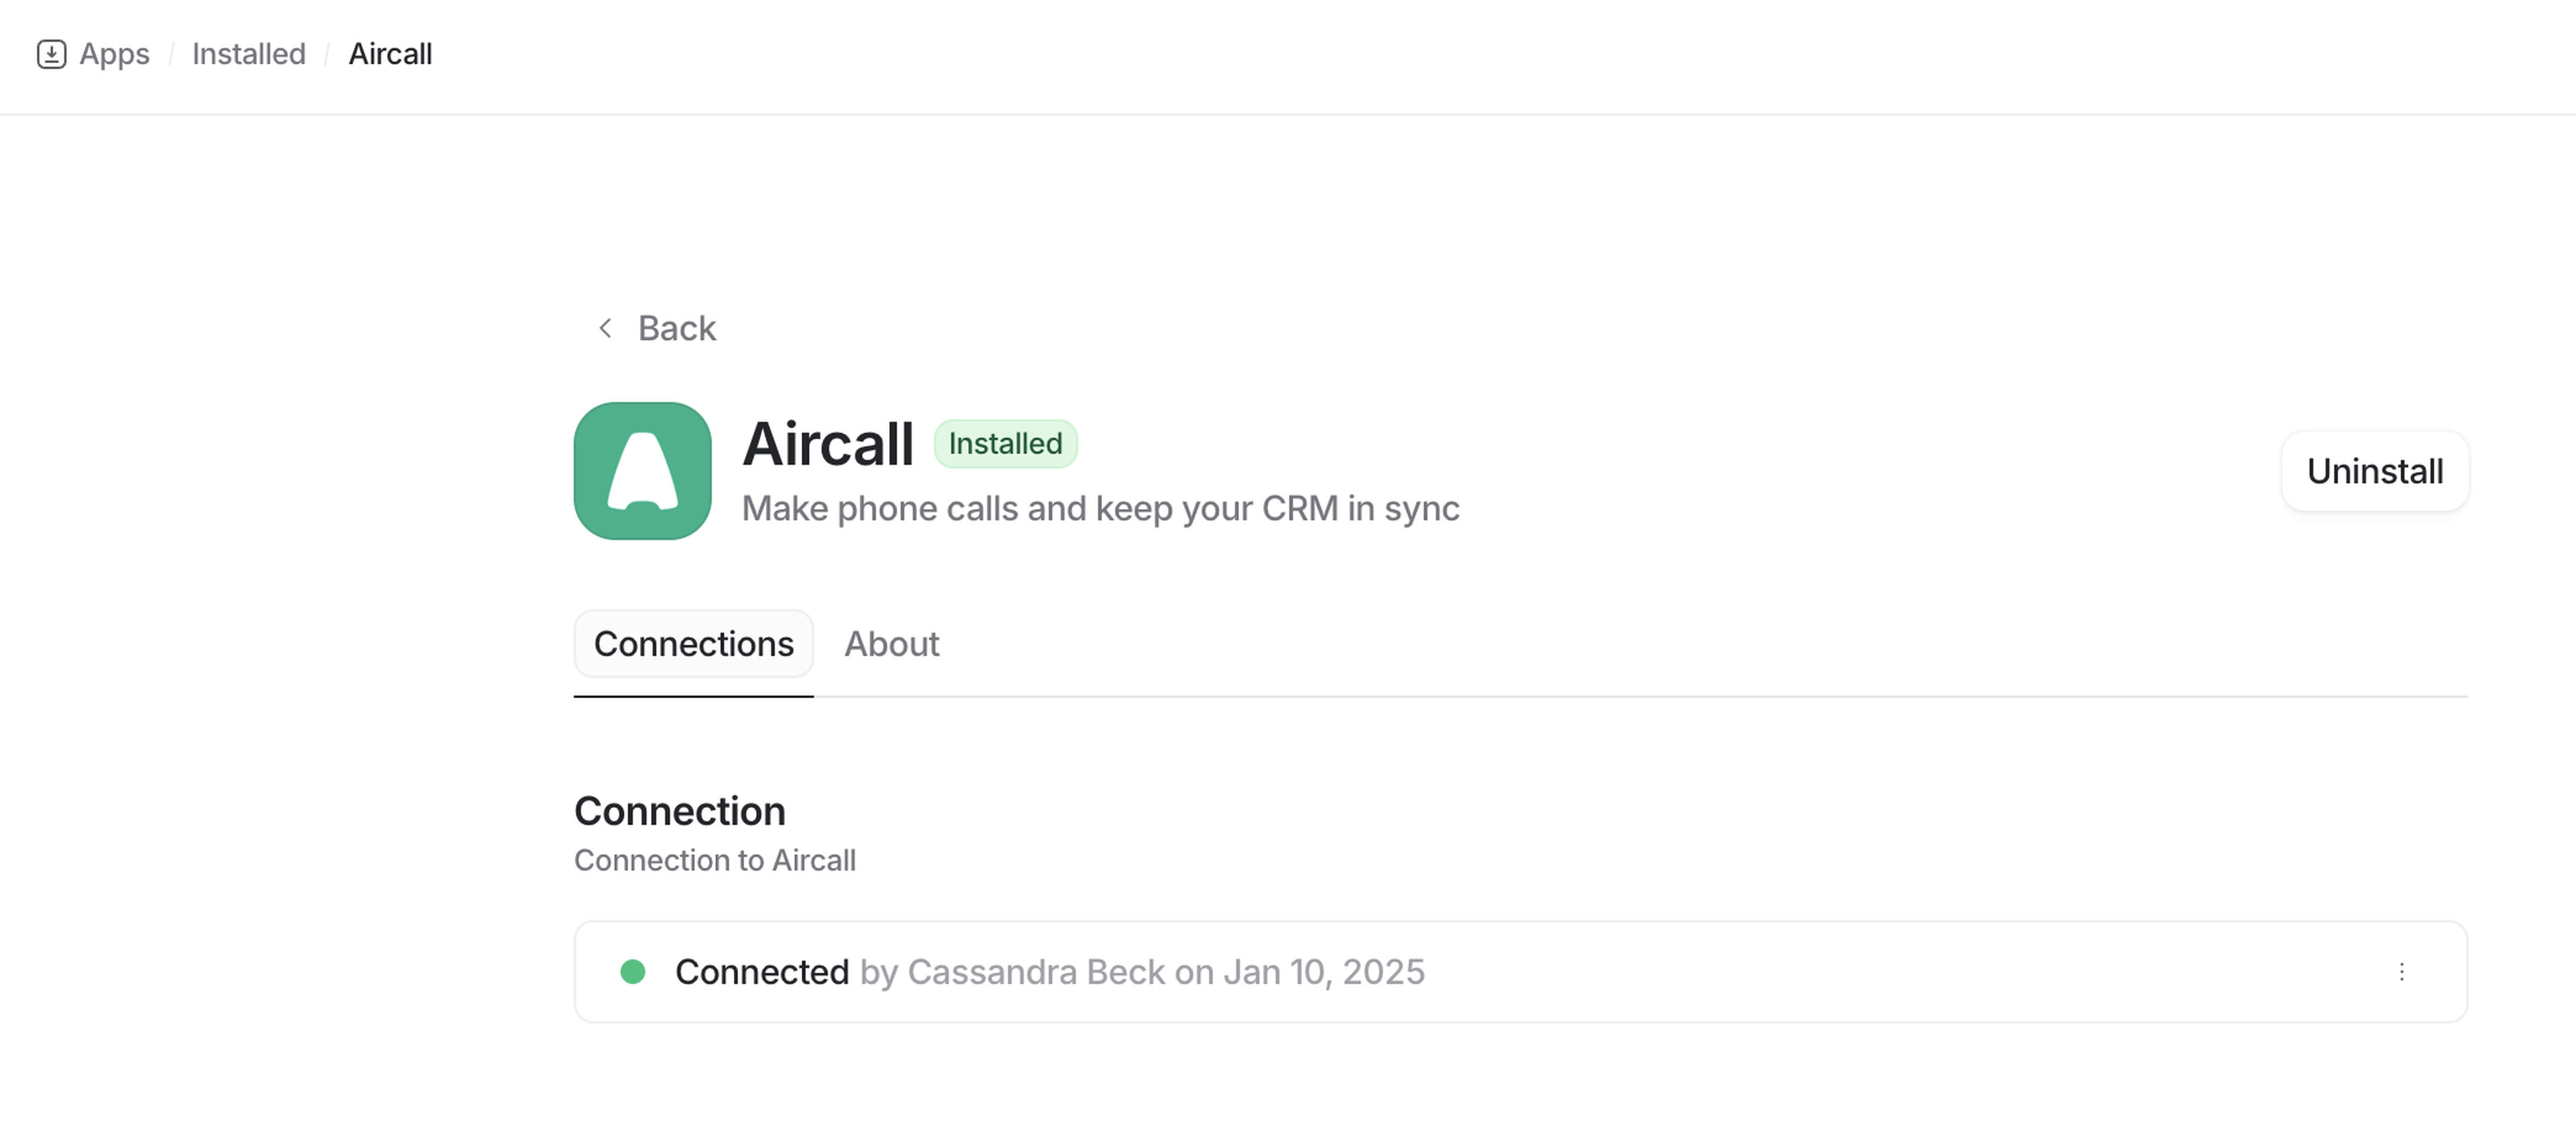Viewport: 2576px width, 1132px height.
Task: Click the 'Connection to Aircall' subtitle
Action: [x=714, y=860]
